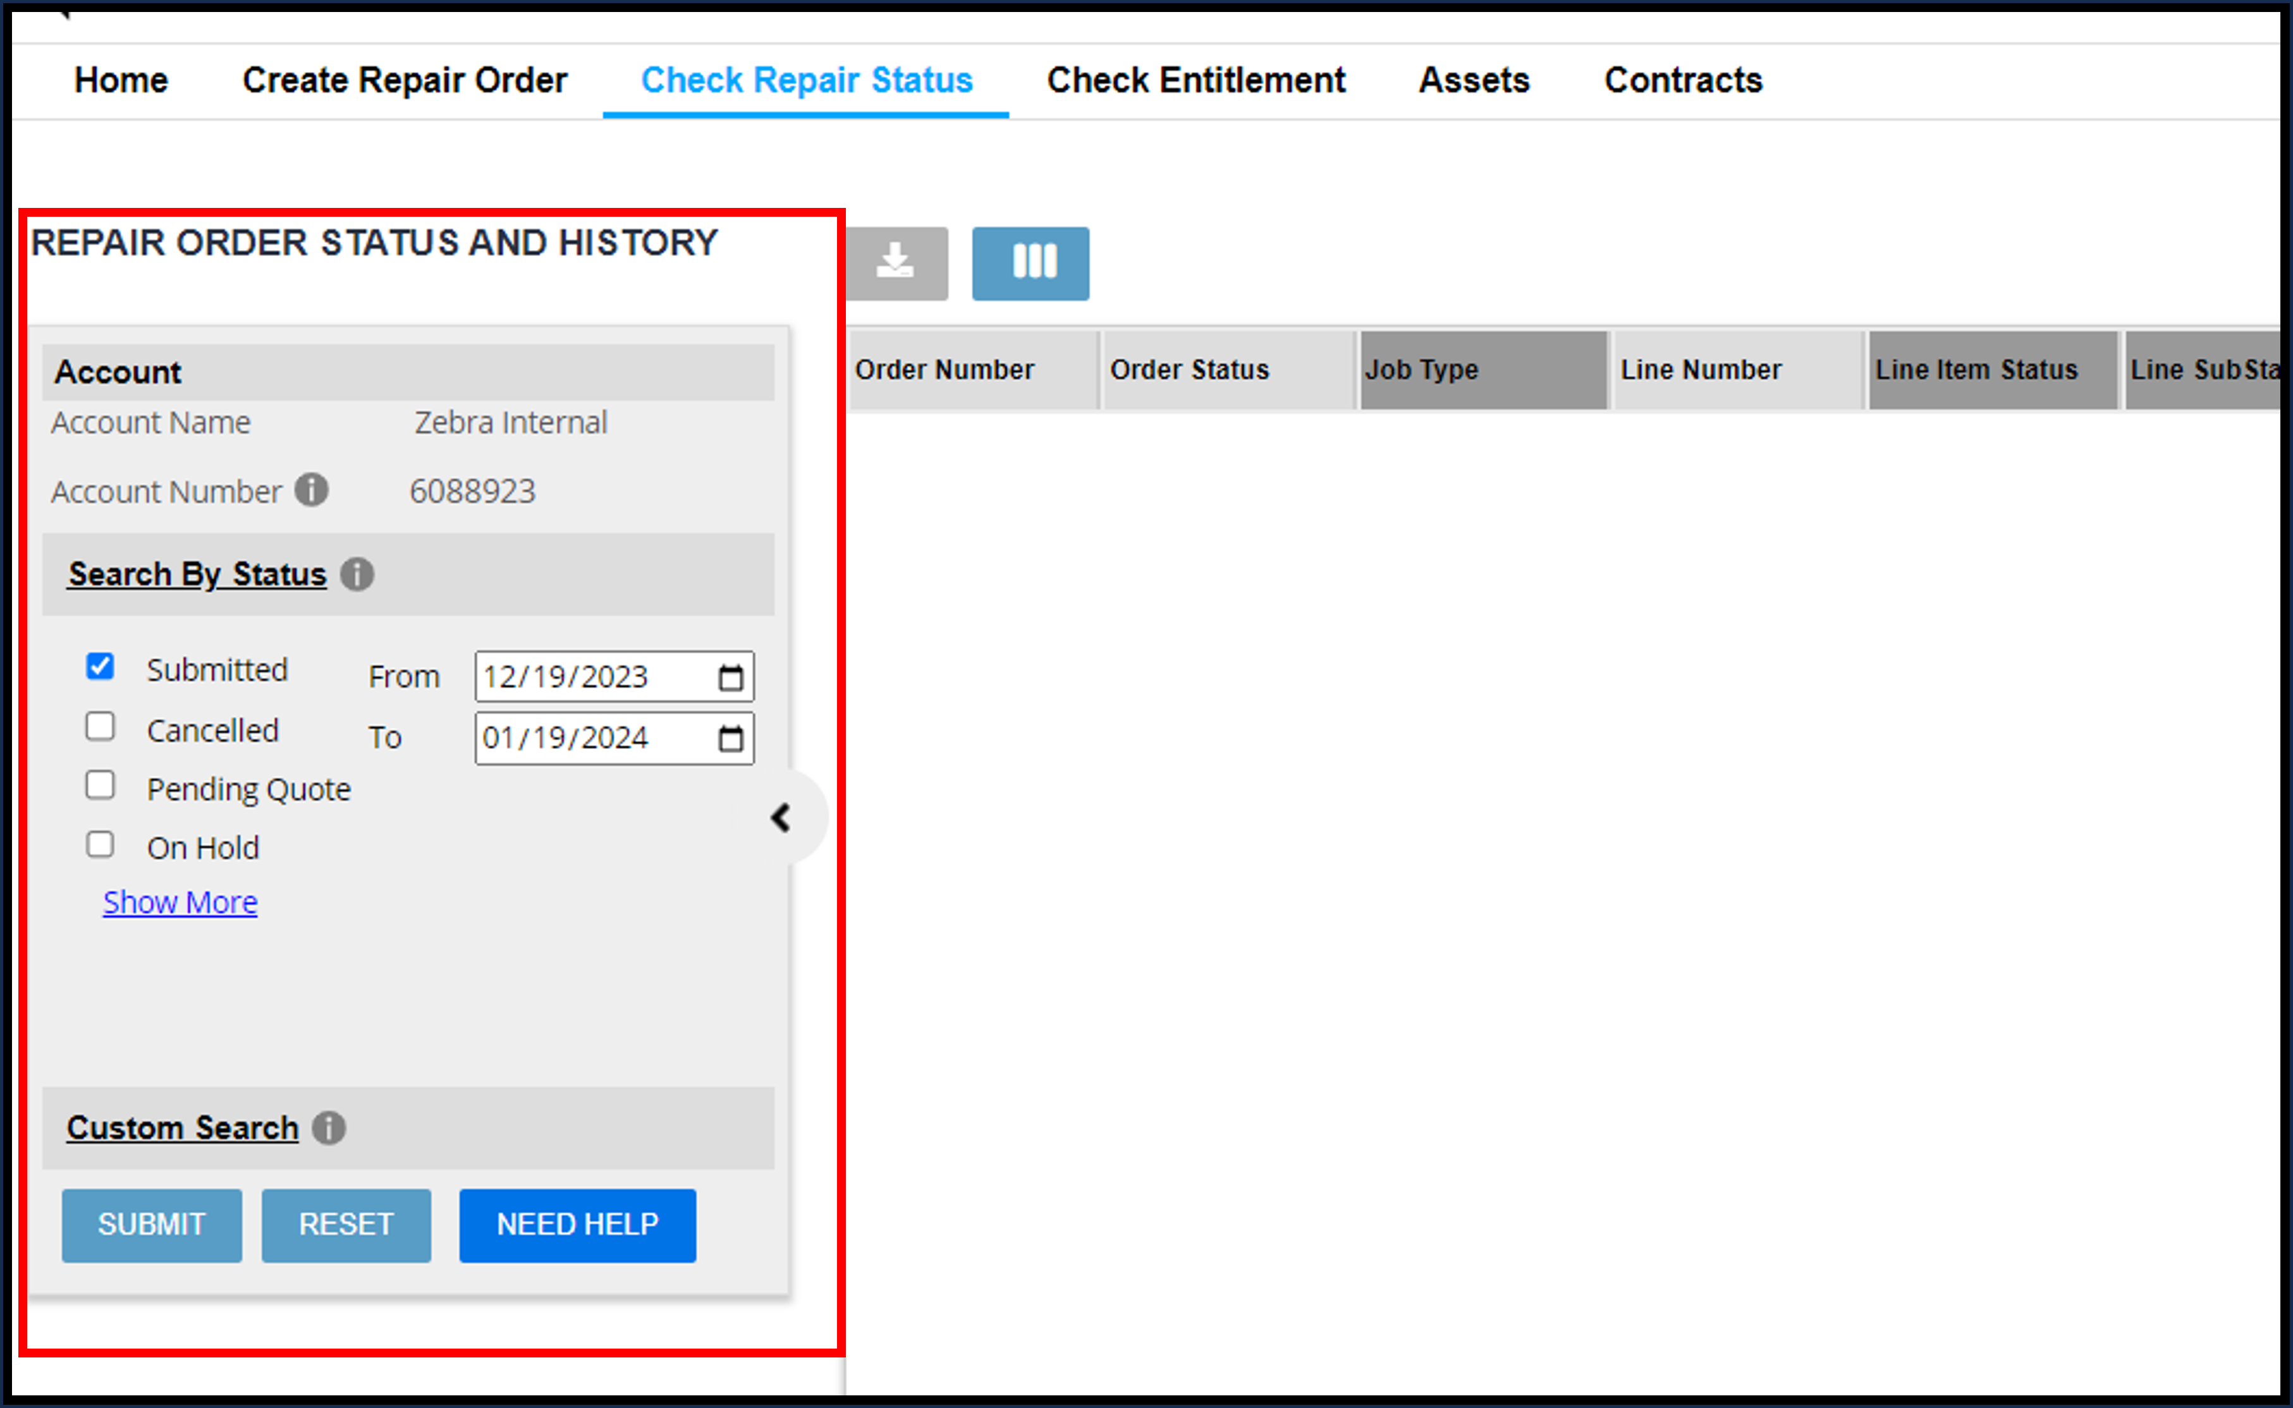
Task: Click the SUBMIT button
Action: [x=152, y=1225]
